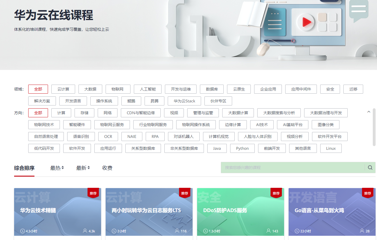Choose the 存储 direction filter

pyautogui.click(x=84, y=113)
